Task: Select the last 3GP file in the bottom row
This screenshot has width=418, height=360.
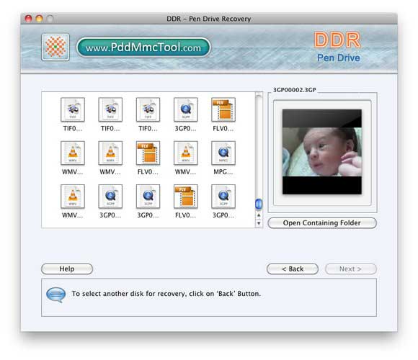Action: [x=223, y=197]
